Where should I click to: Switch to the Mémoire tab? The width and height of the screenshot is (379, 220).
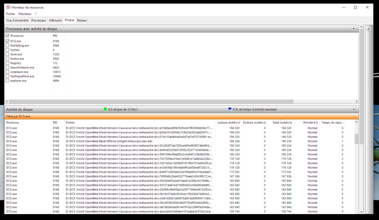55,20
